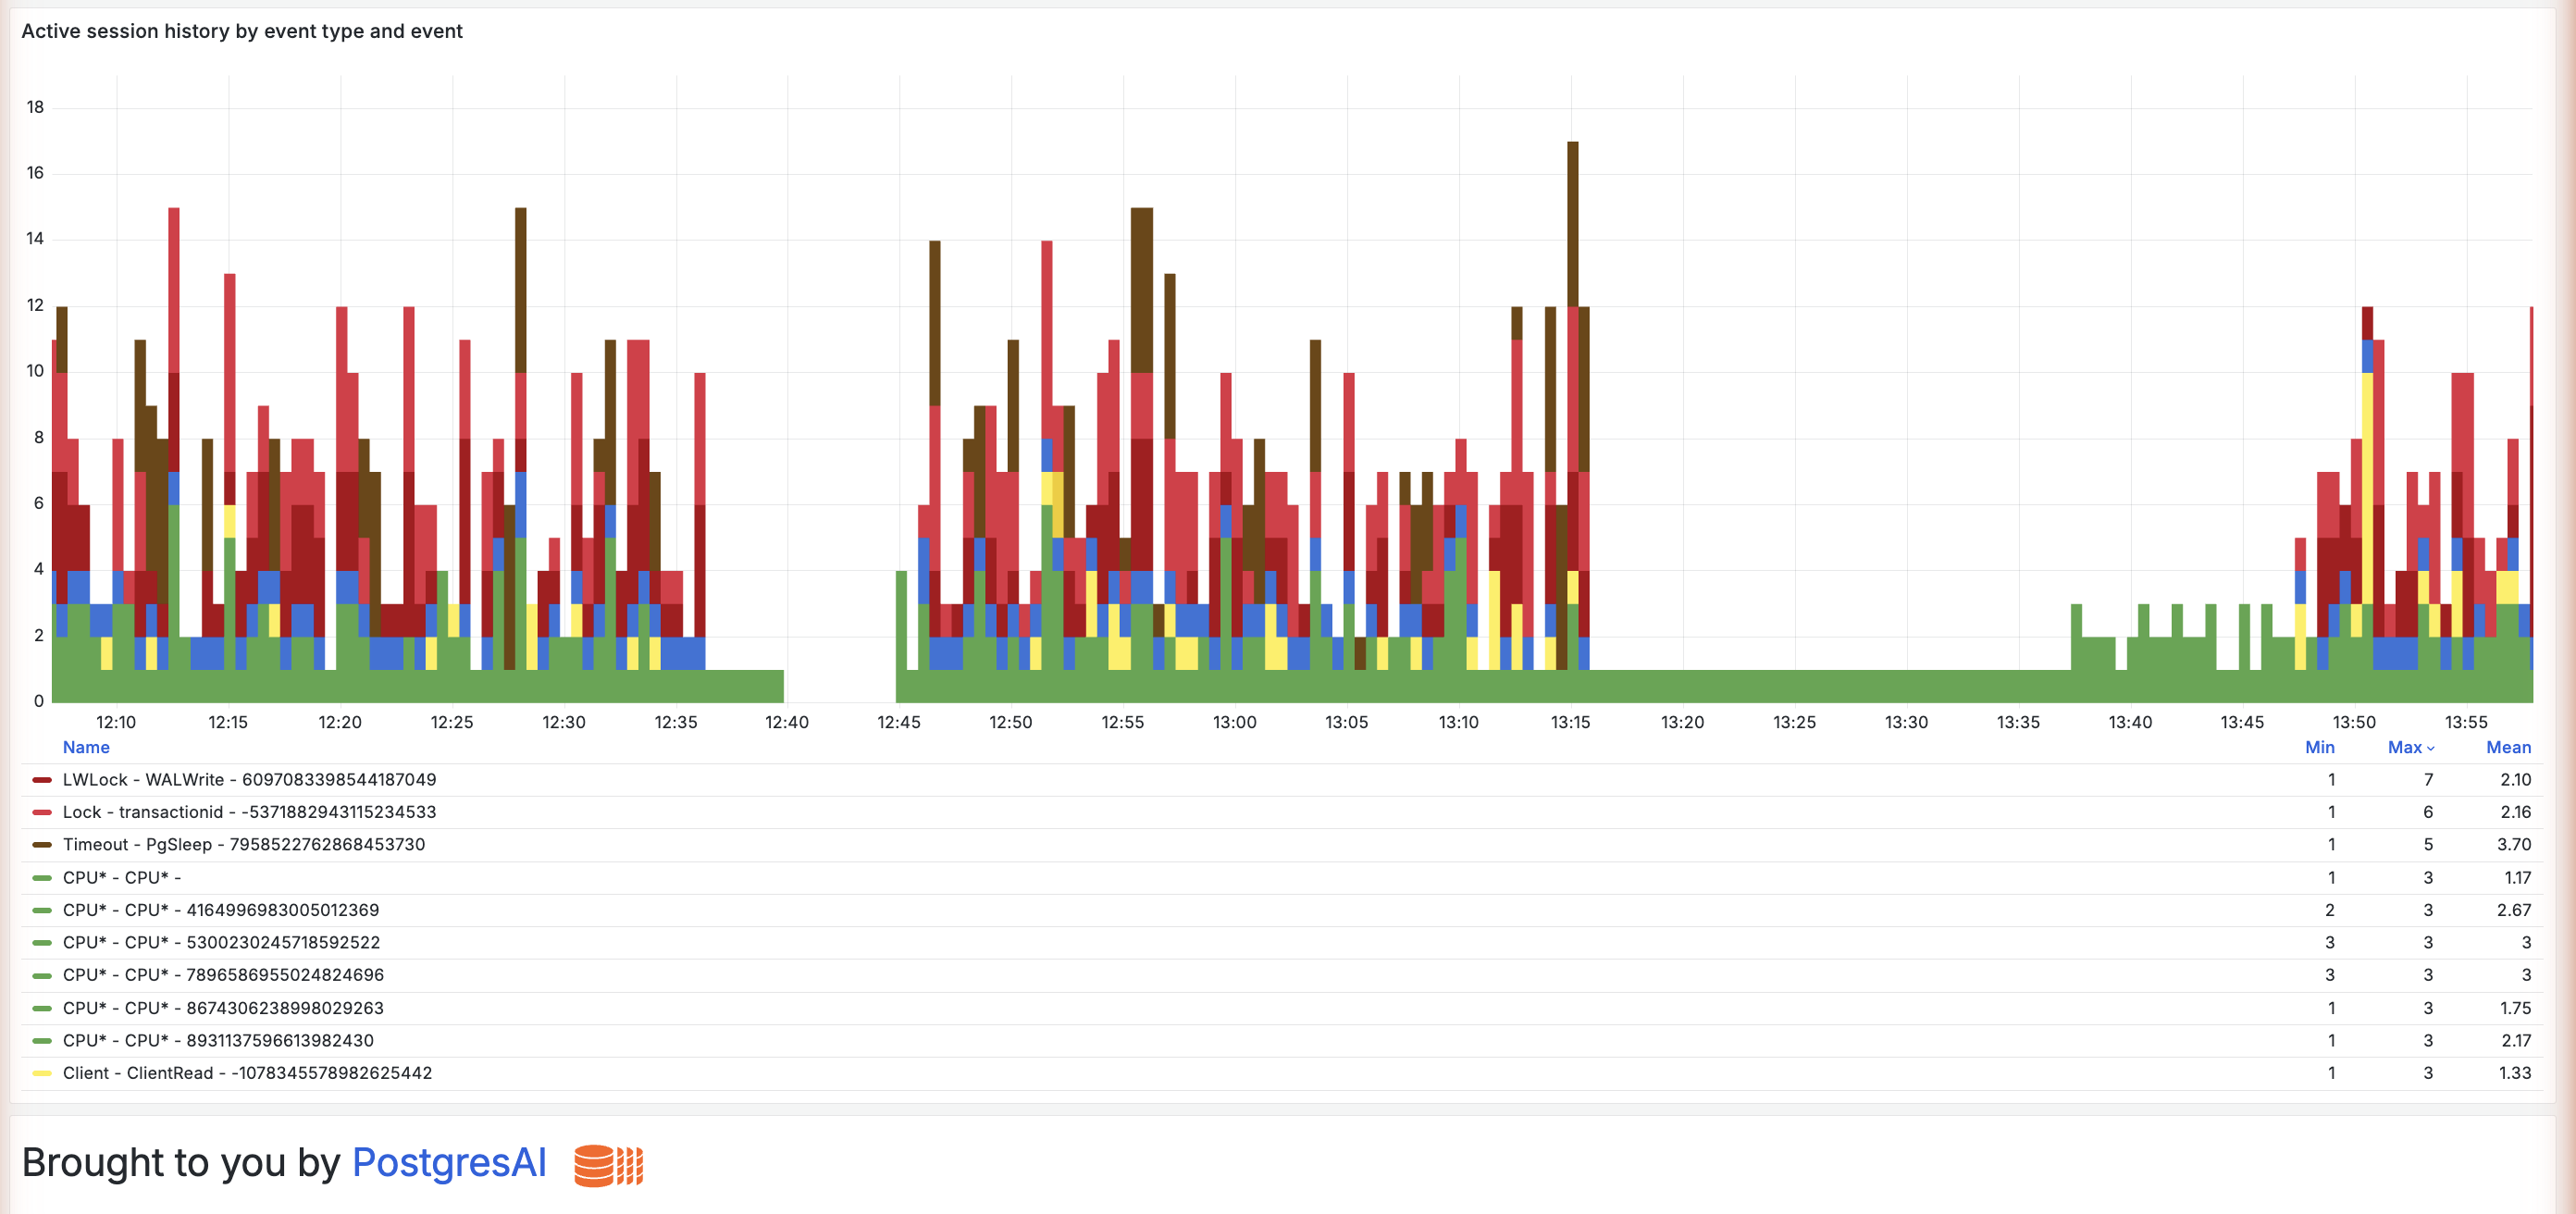The width and height of the screenshot is (2576, 1214).
Task: Toggle Timeout PgSleep series in legend
Action: pos(243,845)
